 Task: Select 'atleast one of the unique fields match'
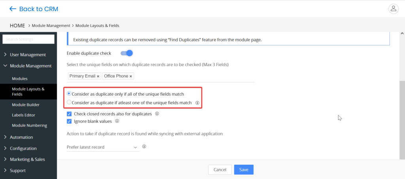(69, 102)
